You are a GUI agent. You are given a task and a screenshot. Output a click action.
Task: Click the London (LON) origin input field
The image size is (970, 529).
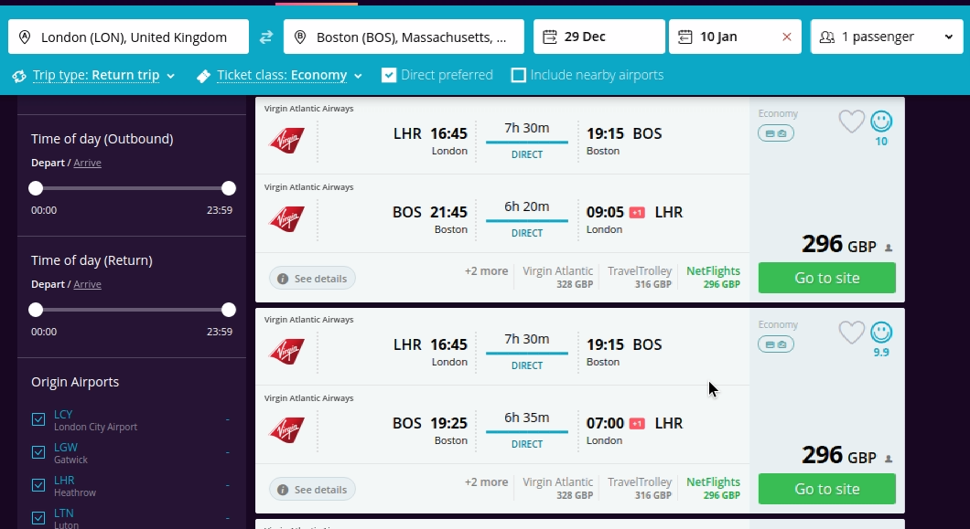[x=129, y=37]
